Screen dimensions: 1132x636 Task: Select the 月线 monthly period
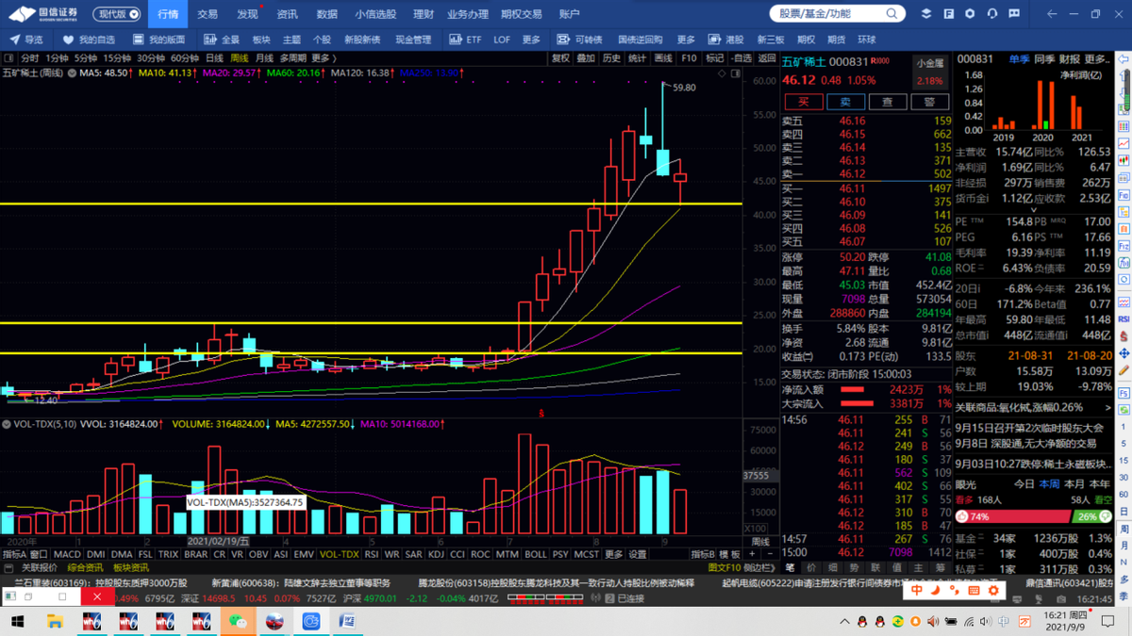264,58
